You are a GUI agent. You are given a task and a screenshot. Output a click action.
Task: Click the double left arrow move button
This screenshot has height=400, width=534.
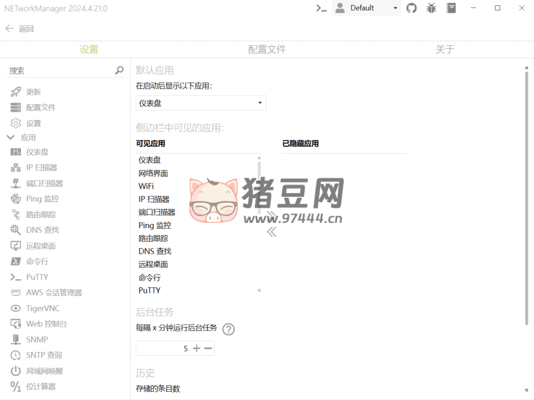click(271, 232)
